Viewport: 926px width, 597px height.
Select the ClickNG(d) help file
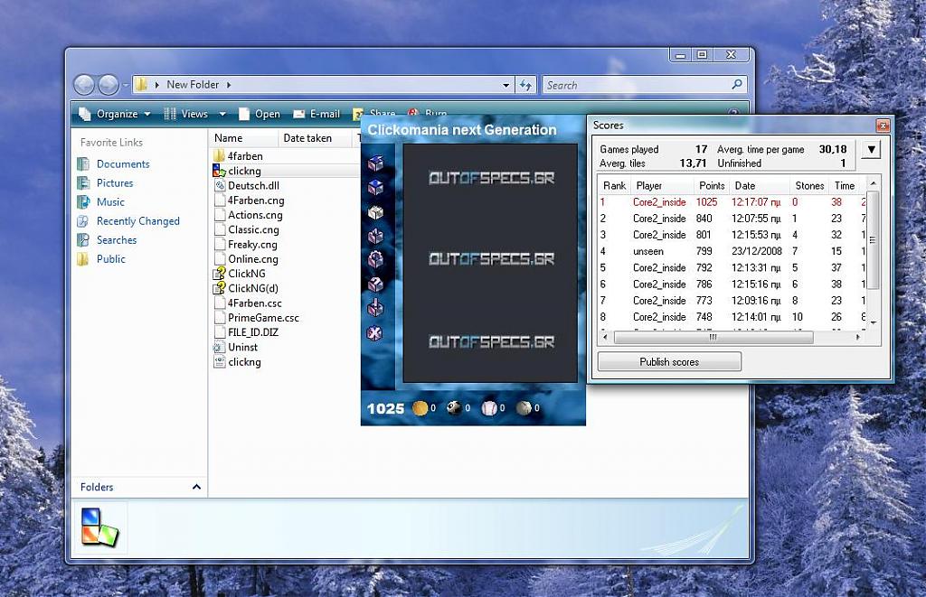click(x=246, y=288)
